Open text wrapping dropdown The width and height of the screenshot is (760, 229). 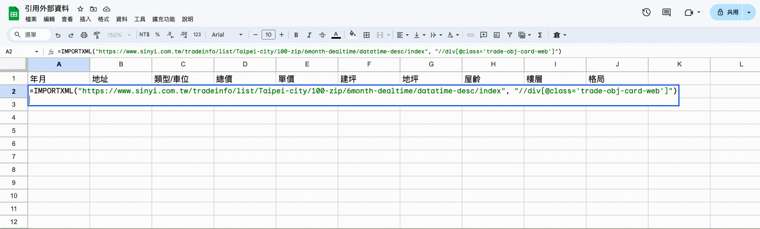point(436,35)
